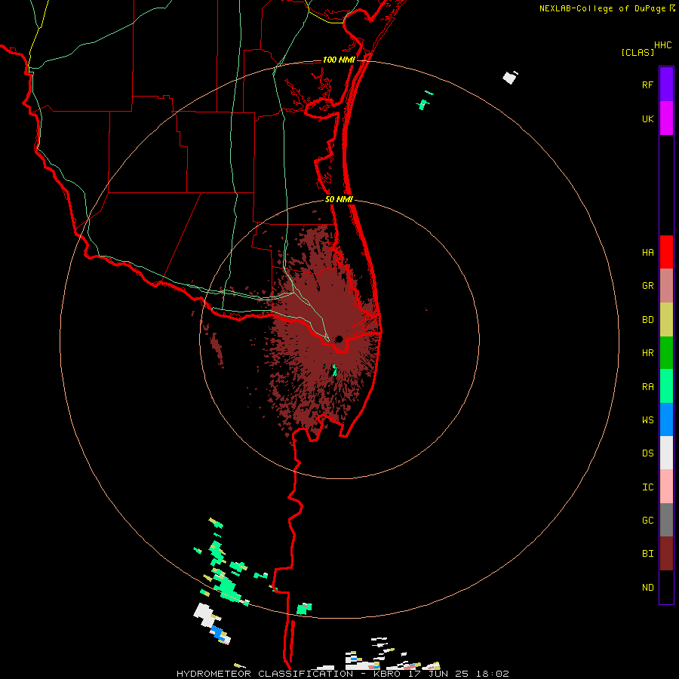This screenshot has width=679, height=679.
Task: Click the KBRO radar site identifier
Action: pyautogui.click(x=387, y=674)
